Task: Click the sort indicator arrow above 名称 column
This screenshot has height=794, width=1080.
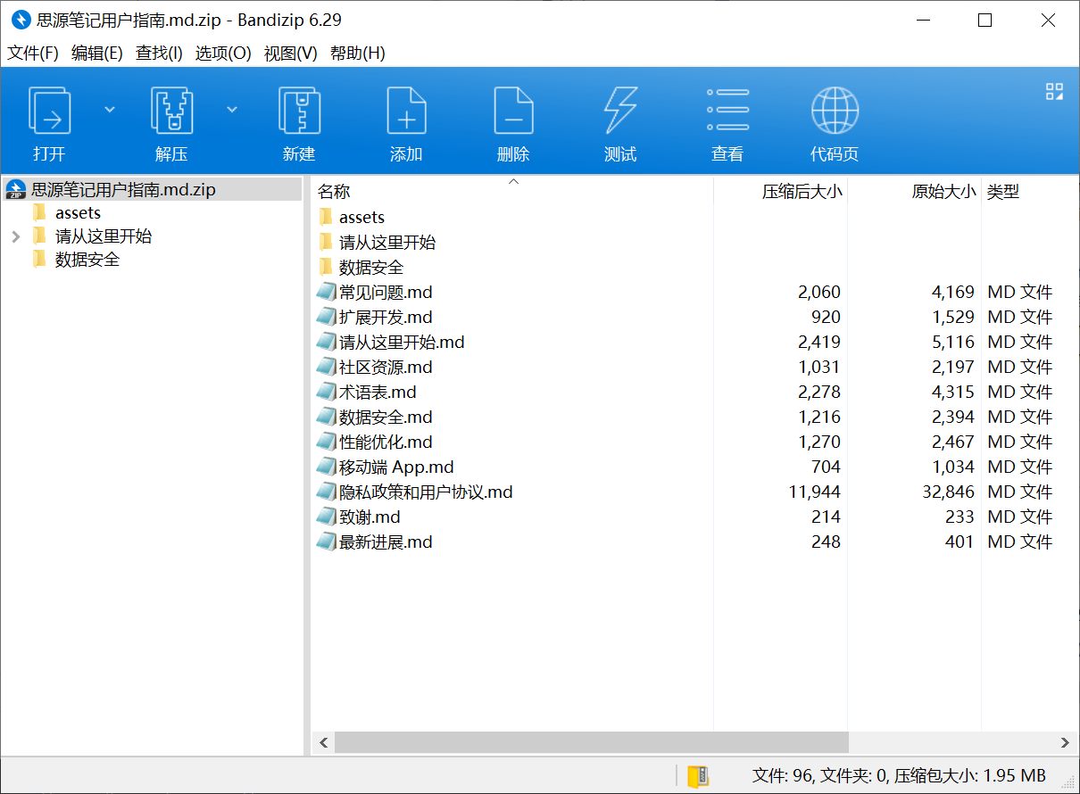Action: pos(513,182)
